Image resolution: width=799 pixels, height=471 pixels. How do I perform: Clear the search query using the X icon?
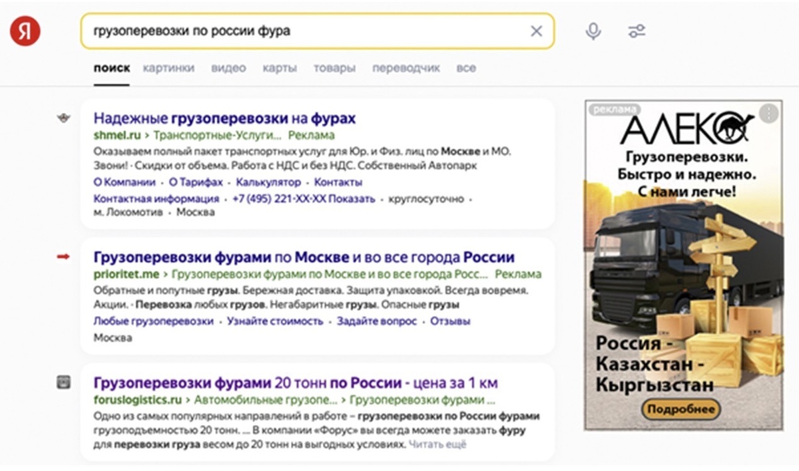coord(536,31)
